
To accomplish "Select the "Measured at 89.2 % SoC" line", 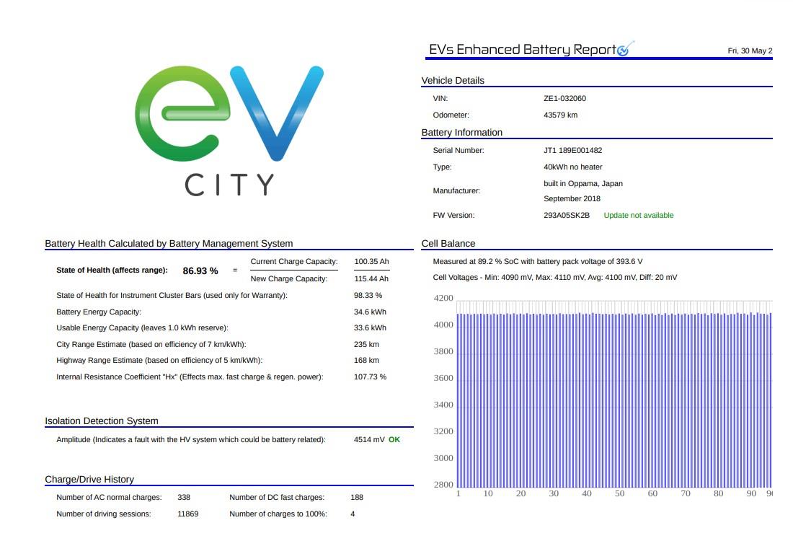I will pyautogui.click(x=538, y=262).
